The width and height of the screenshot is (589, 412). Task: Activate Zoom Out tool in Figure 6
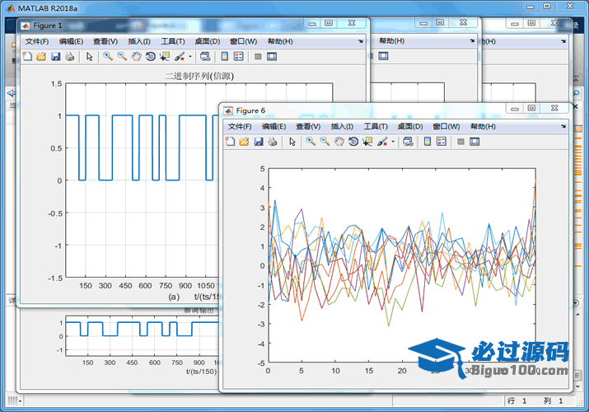[325, 142]
